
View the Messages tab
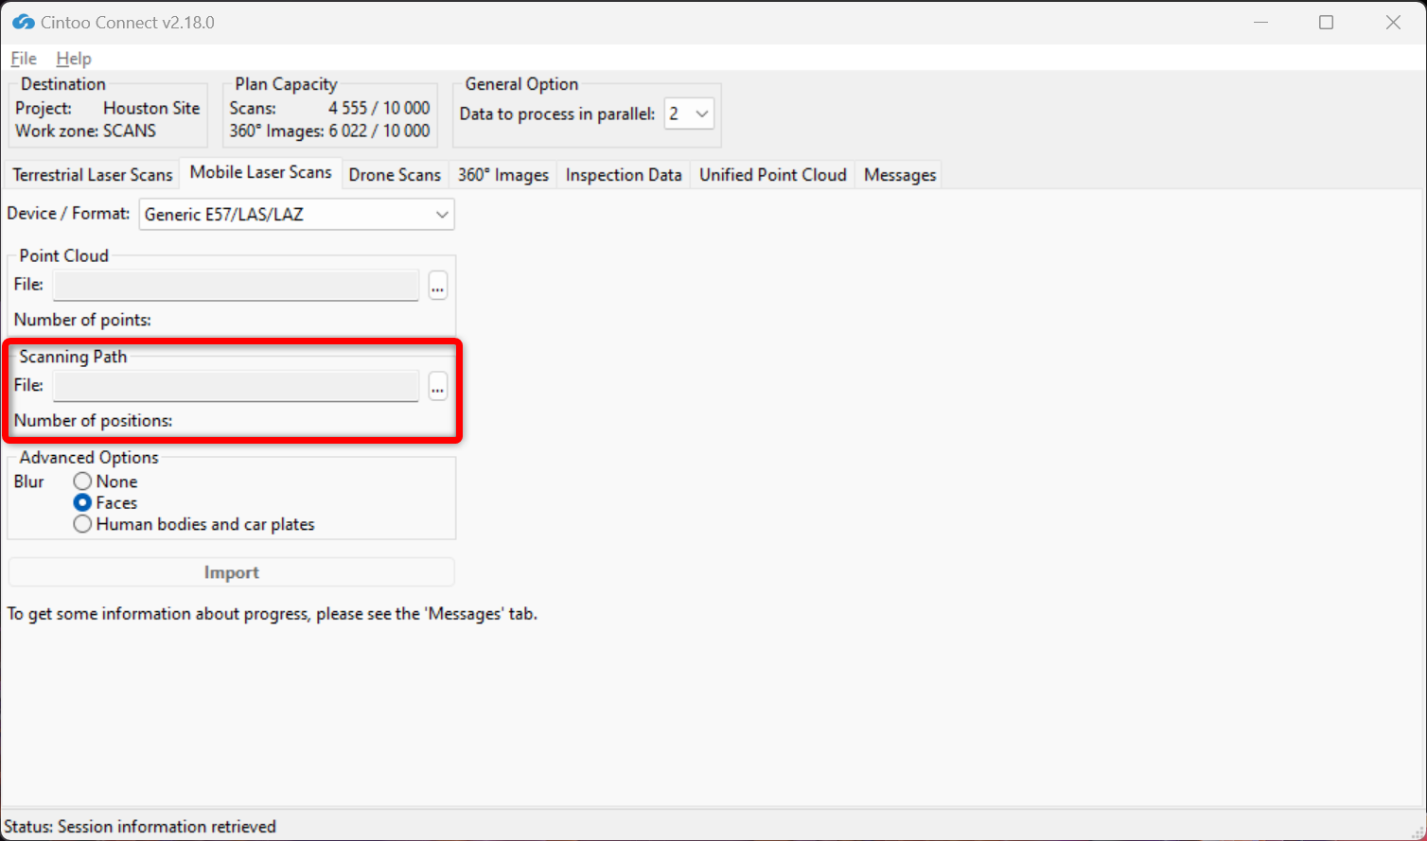pyautogui.click(x=900, y=175)
